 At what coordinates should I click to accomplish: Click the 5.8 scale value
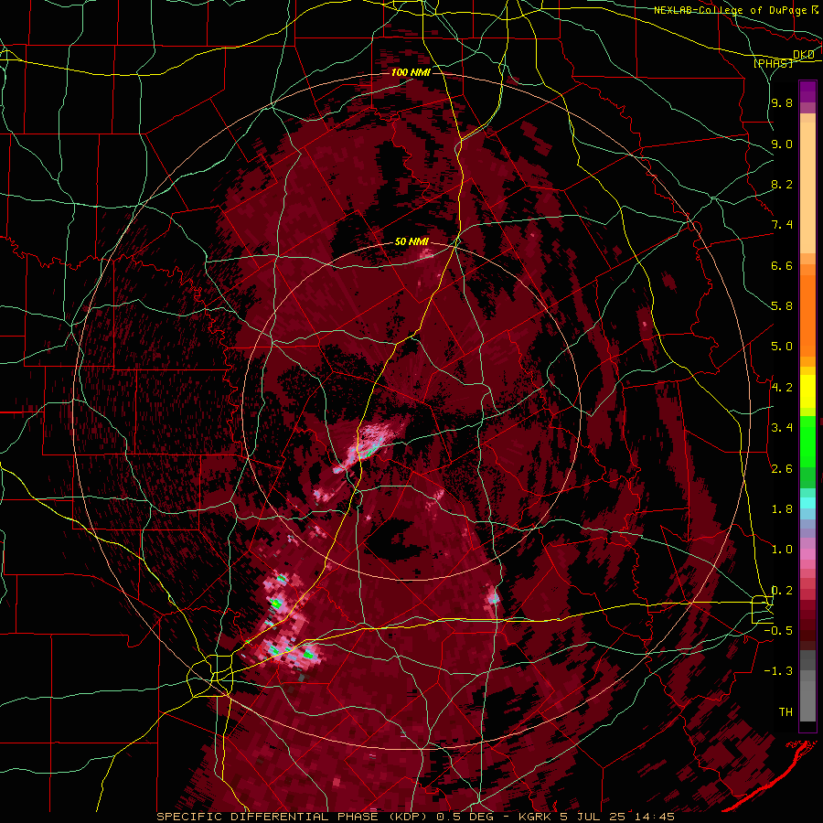tap(782, 306)
